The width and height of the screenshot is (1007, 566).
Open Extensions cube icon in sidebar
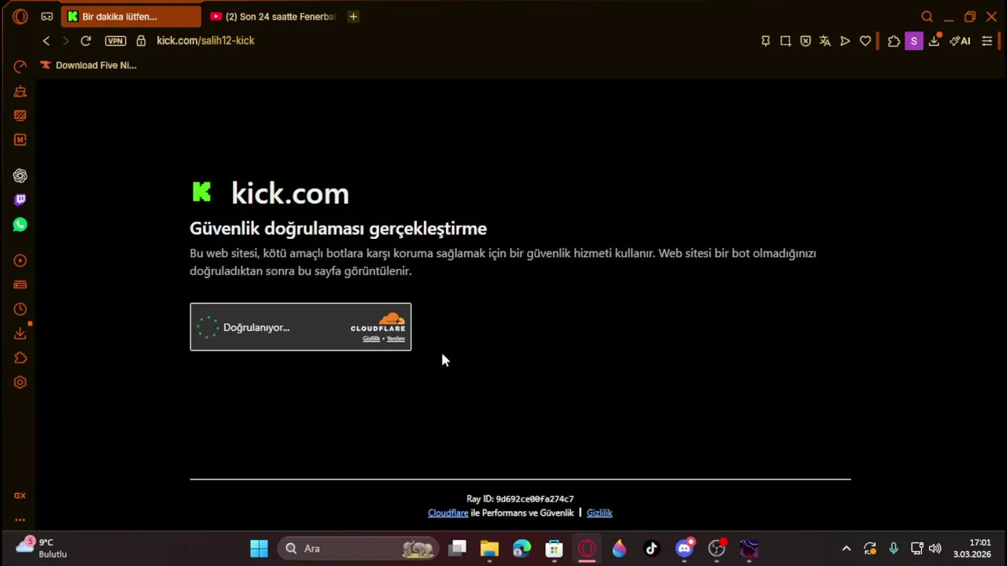tap(20, 358)
